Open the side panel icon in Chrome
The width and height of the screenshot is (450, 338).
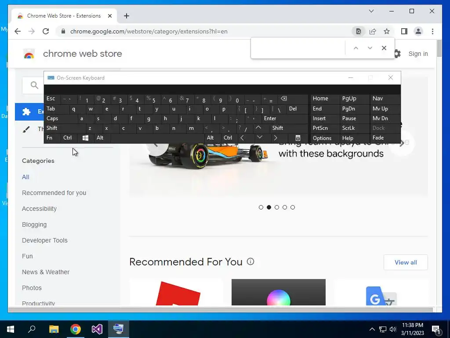[404, 31]
